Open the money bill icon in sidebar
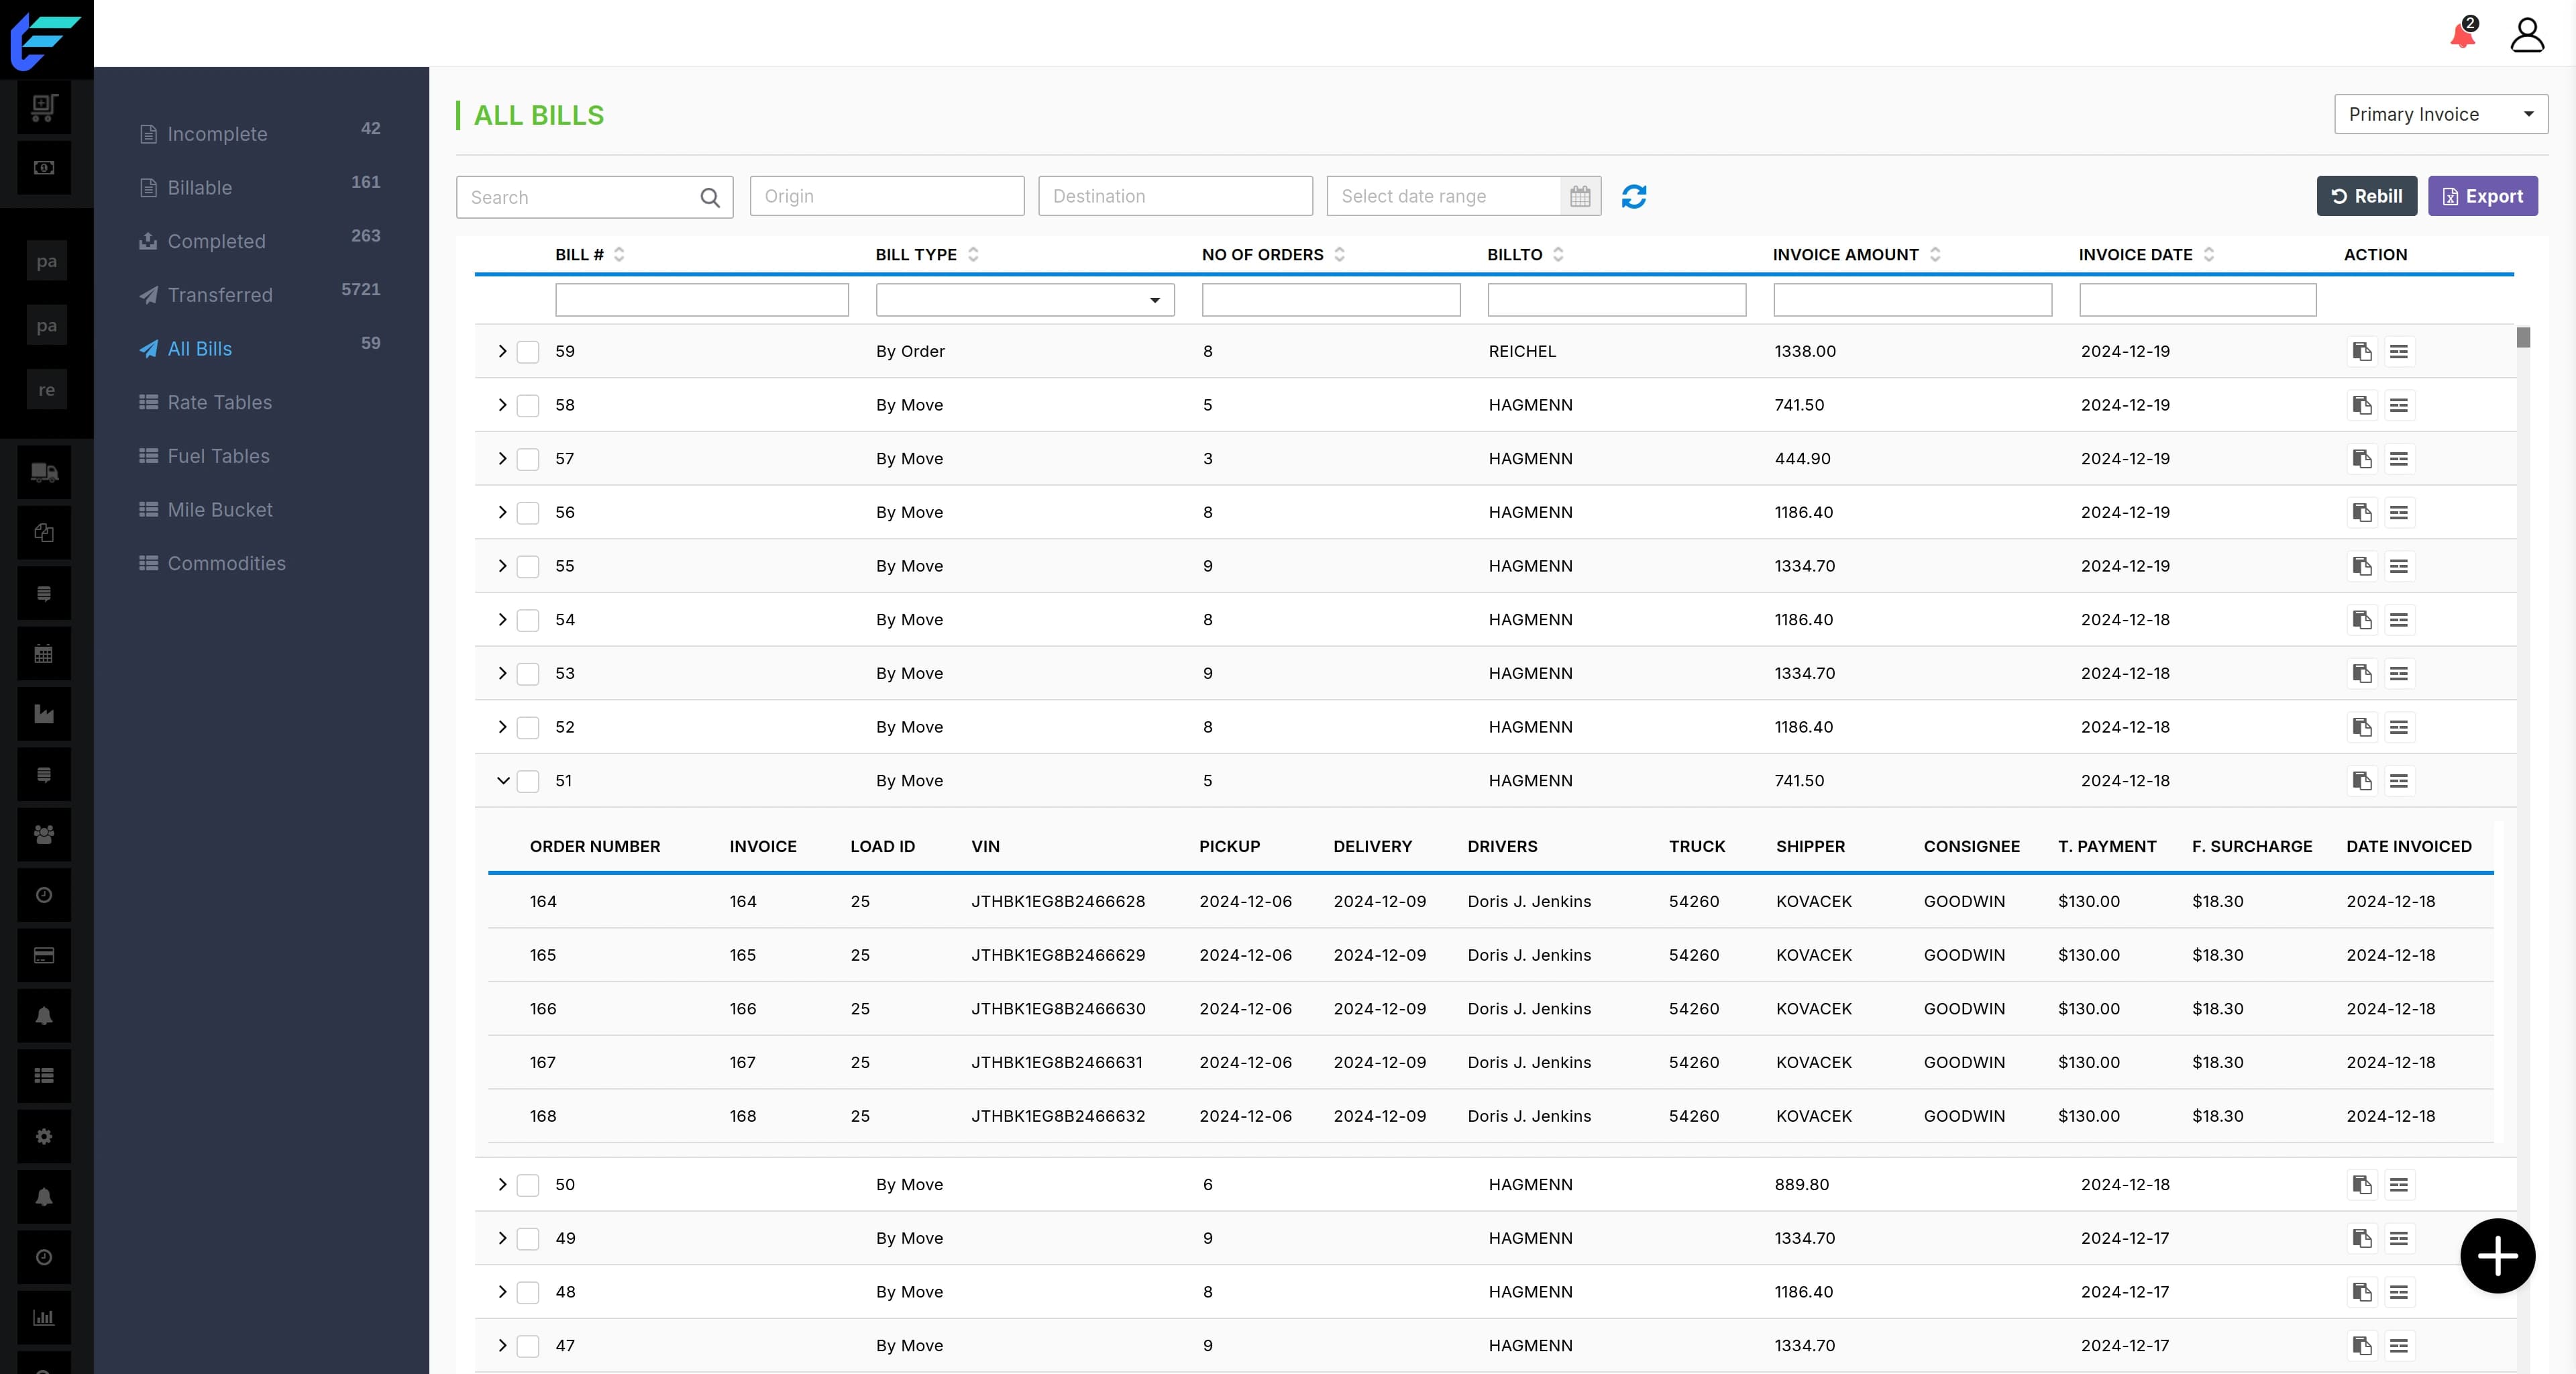This screenshot has width=2576, height=1374. tap(44, 168)
